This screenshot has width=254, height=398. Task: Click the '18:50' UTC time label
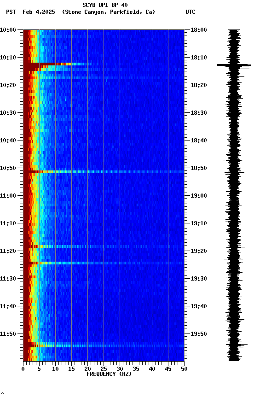click(x=199, y=168)
